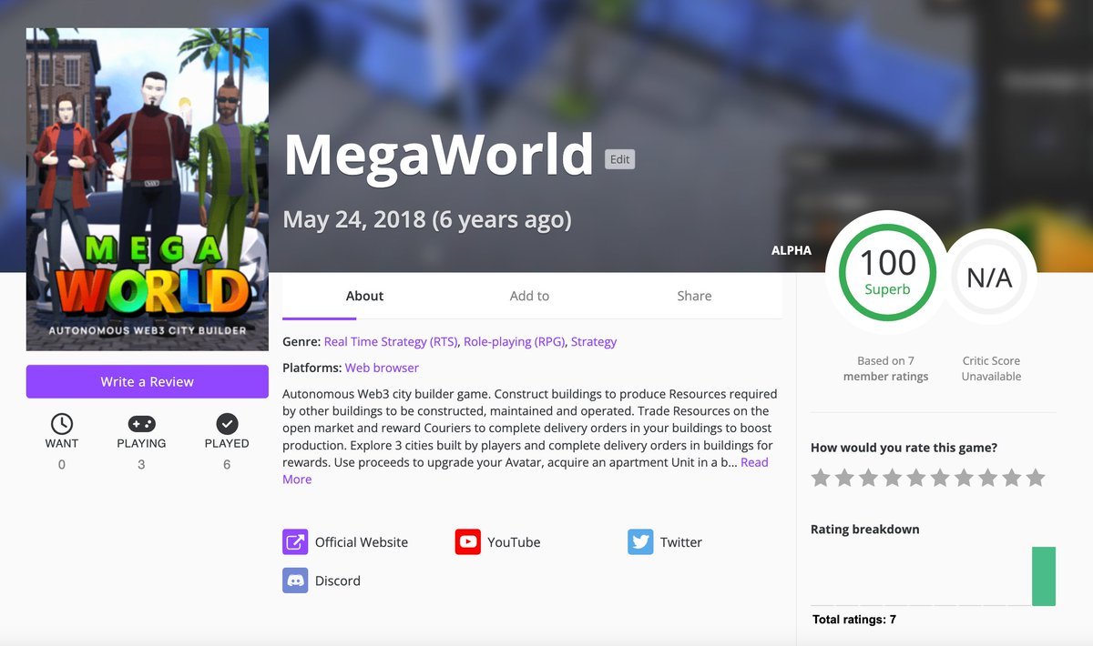Rate the game using the star row
Image resolution: width=1093 pixels, height=646 pixels.
click(x=926, y=477)
